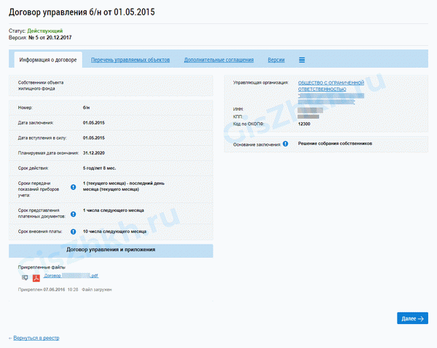
Task: Click the Действующий status text
Action: pyautogui.click(x=39, y=31)
